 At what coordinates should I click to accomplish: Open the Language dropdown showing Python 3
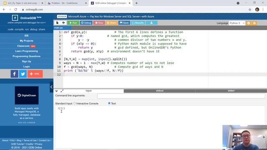237,23
